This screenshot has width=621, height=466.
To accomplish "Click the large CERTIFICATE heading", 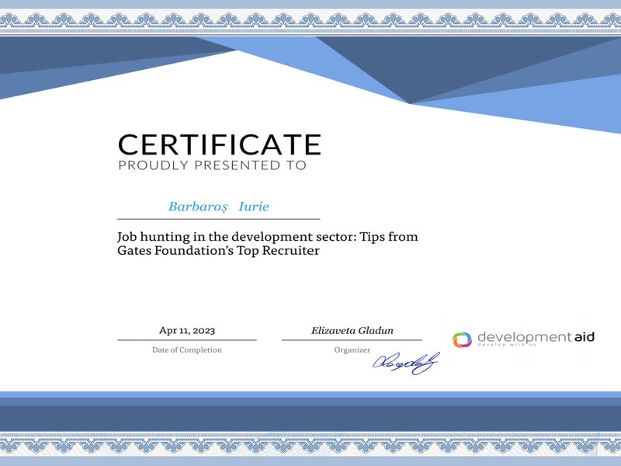I will (219, 144).
